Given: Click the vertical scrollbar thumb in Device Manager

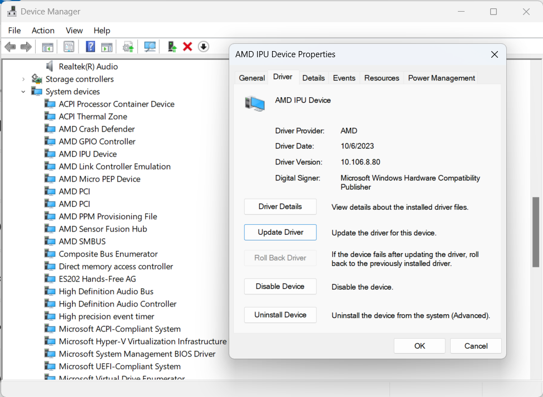Looking at the screenshot, I should click(535, 232).
